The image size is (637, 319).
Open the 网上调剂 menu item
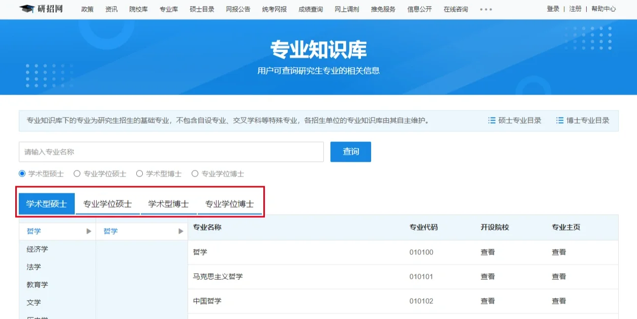click(x=347, y=9)
